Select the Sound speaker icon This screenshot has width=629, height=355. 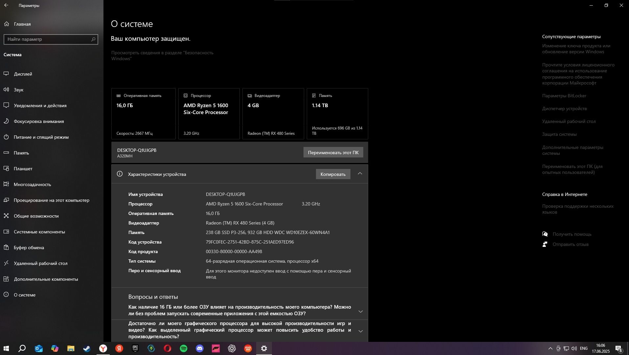coord(6,89)
